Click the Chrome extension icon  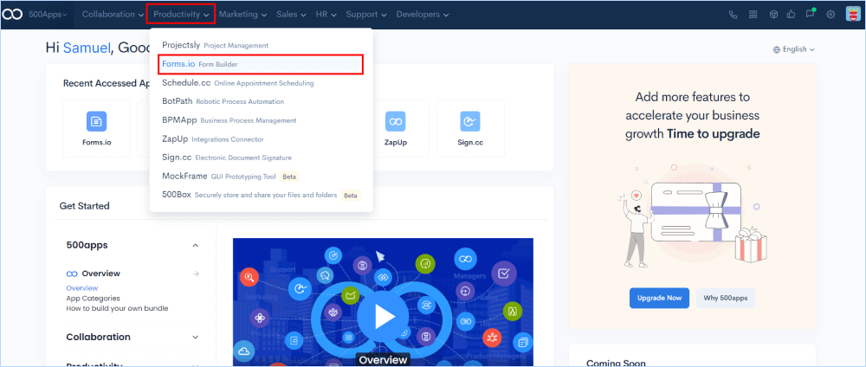point(773,15)
